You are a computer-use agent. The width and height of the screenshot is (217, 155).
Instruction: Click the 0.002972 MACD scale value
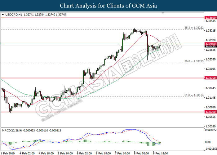pyautogui.click(x=210, y=130)
